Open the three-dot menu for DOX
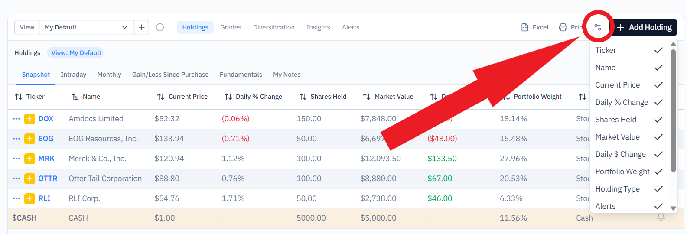Image resolution: width=687 pixels, height=234 pixels. pos(16,119)
